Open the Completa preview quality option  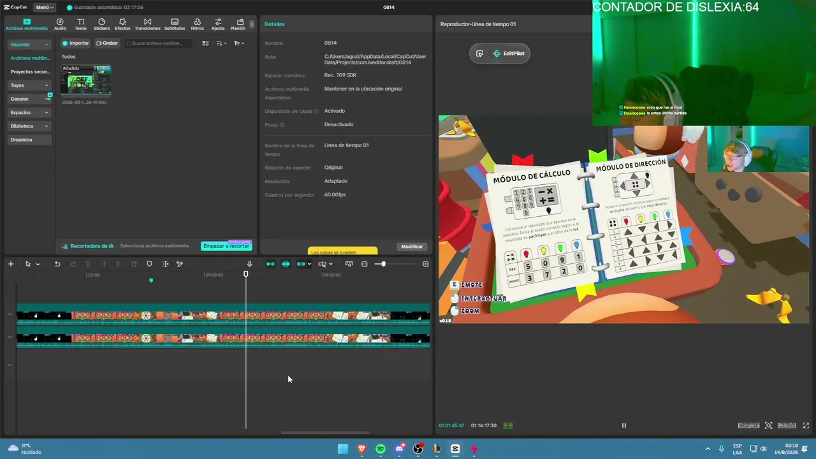pyautogui.click(x=749, y=425)
